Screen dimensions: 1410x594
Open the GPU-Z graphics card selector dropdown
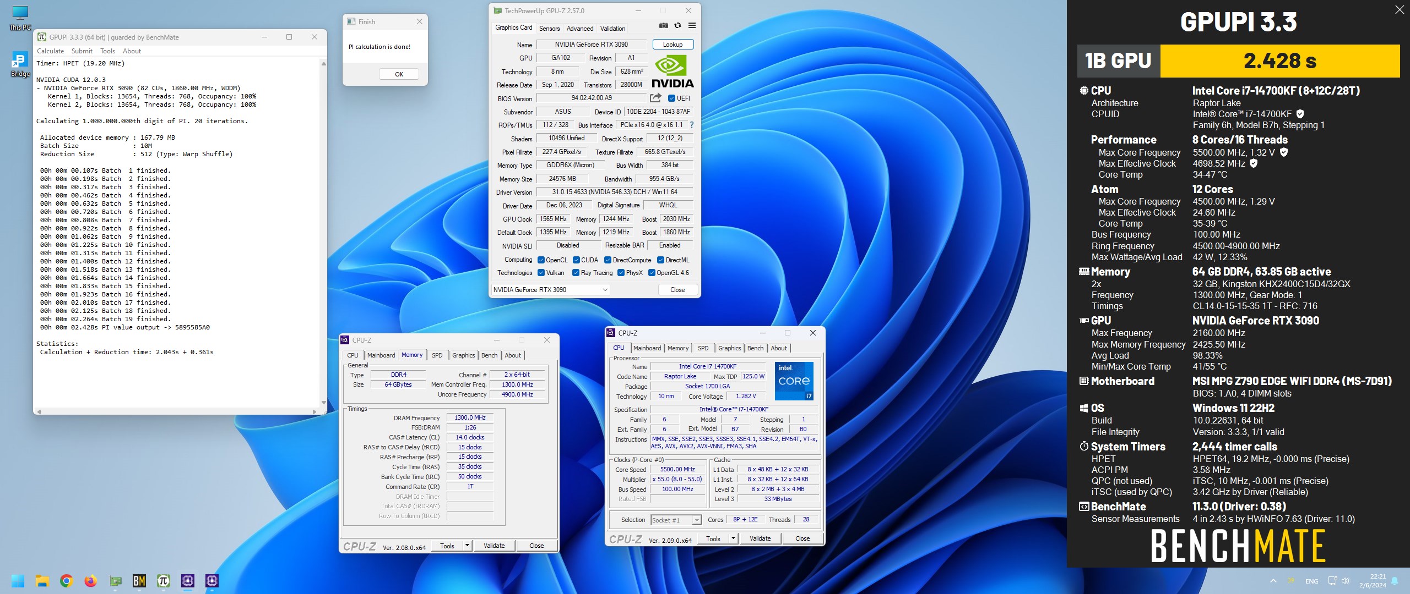point(550,290)
